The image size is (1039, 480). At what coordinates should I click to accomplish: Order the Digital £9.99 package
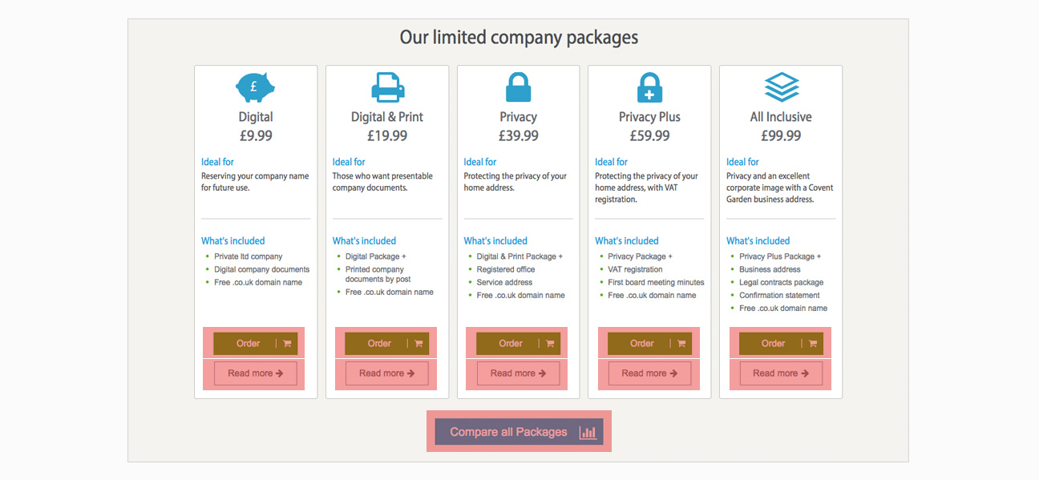coord(256,344)
